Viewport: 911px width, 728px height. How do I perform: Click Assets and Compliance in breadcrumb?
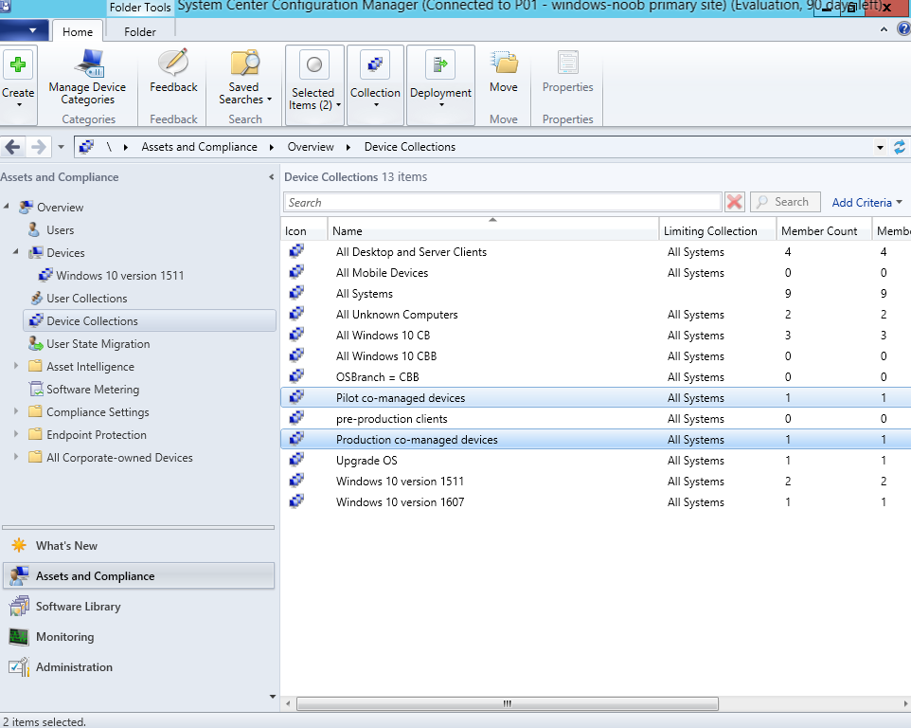(199, 147)
